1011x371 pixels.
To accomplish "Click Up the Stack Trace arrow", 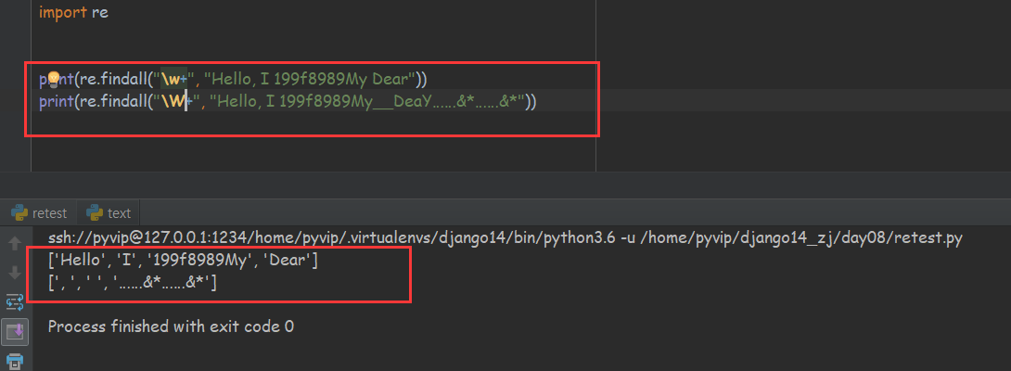I will [x=14, y=244].
